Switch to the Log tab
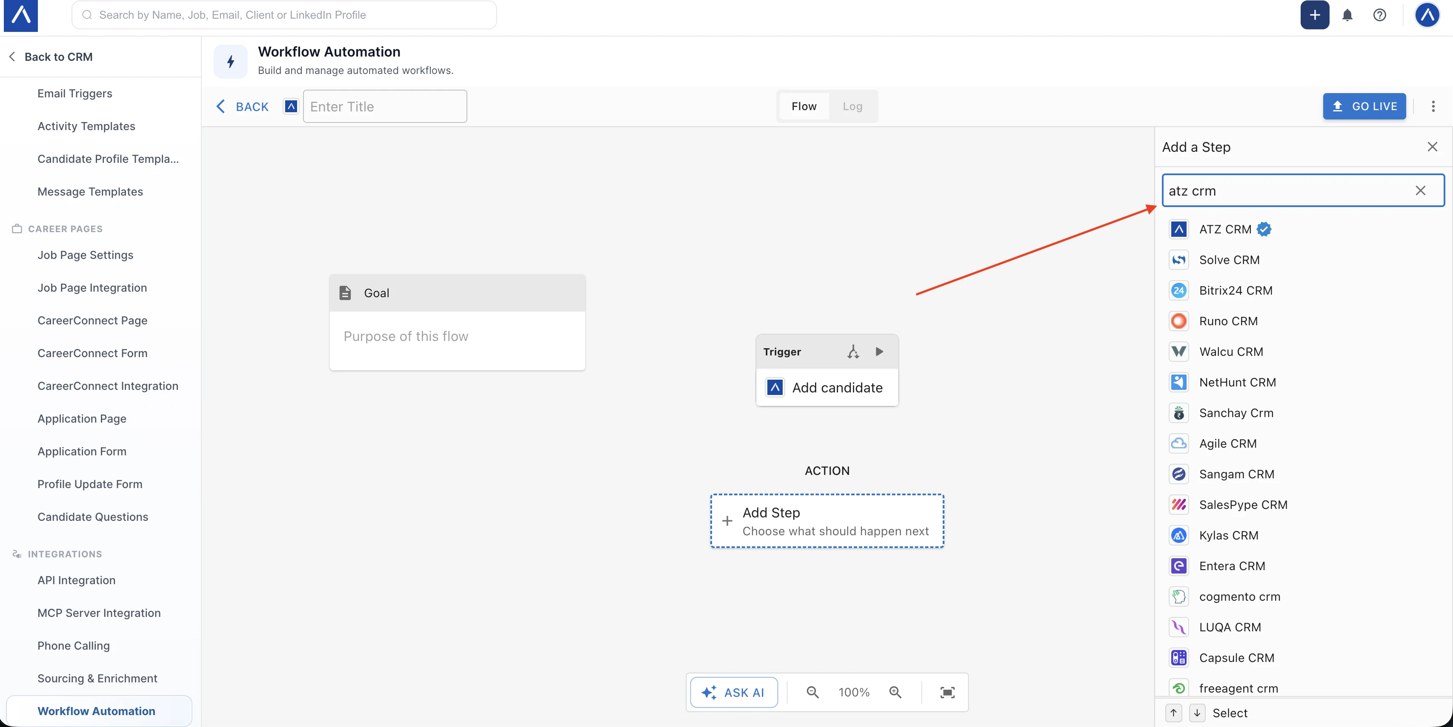 point(852,107)
